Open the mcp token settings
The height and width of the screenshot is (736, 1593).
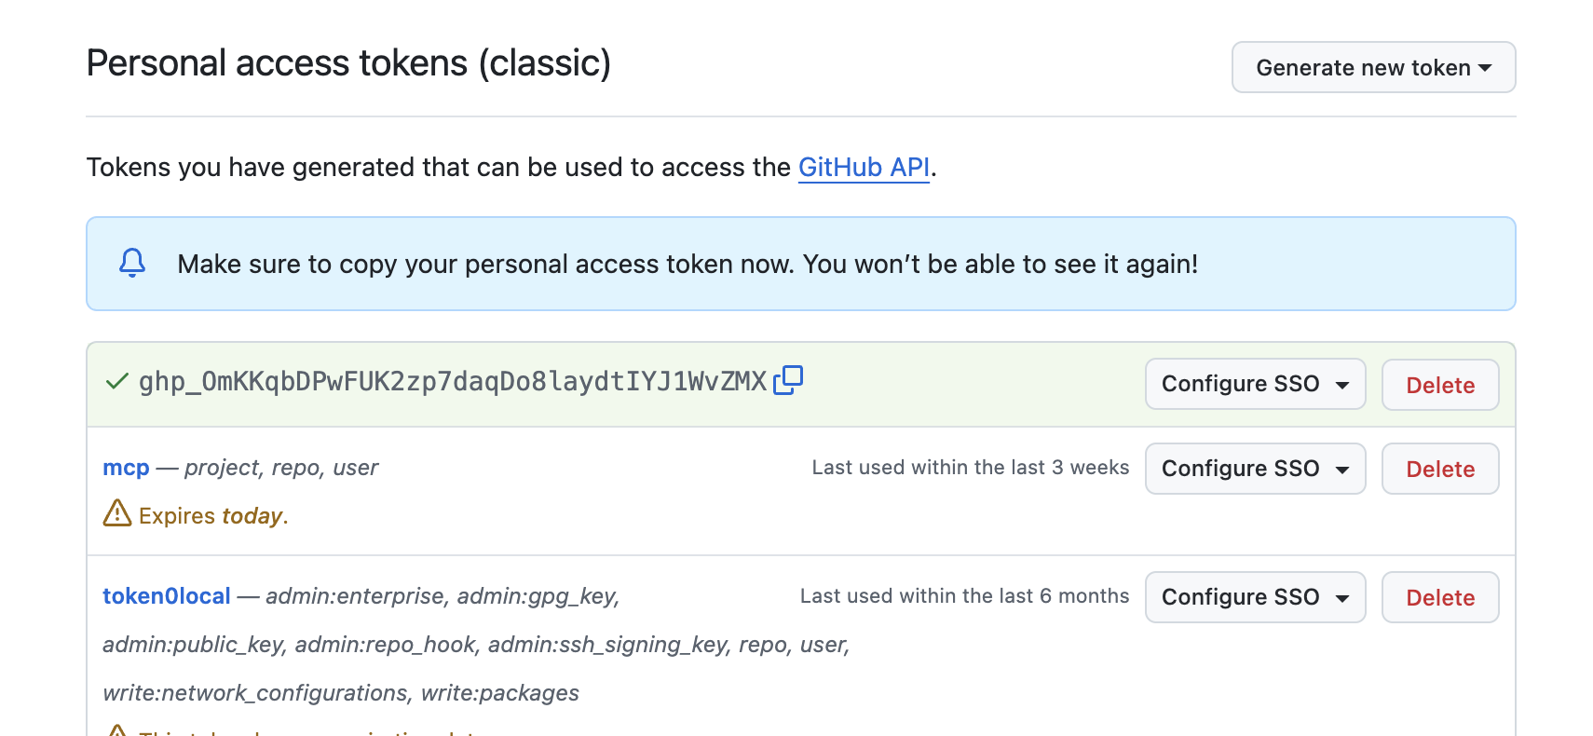pos(125,468)
